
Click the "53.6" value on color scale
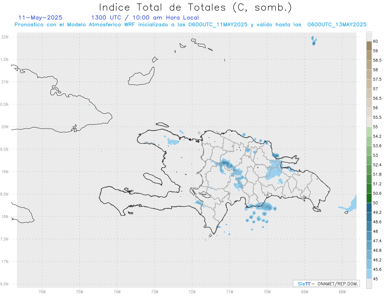[377, 146]
